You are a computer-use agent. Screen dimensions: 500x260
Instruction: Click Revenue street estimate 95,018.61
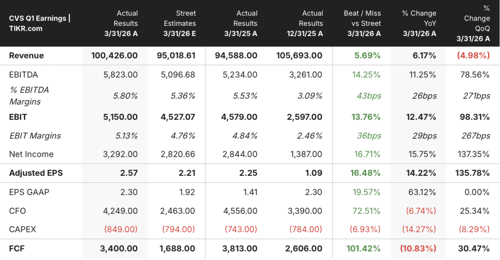tap(176, 56)
